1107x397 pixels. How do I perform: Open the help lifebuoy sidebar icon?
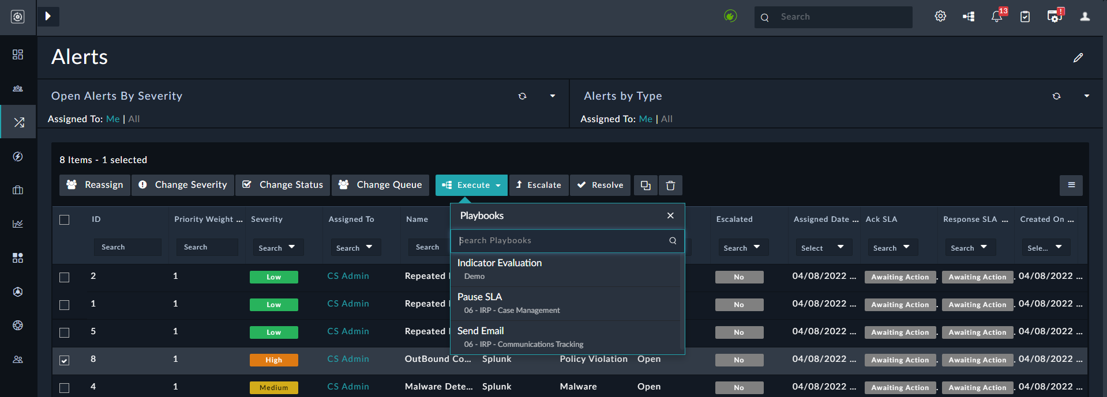pyautogui.click(x=18, y=326)
